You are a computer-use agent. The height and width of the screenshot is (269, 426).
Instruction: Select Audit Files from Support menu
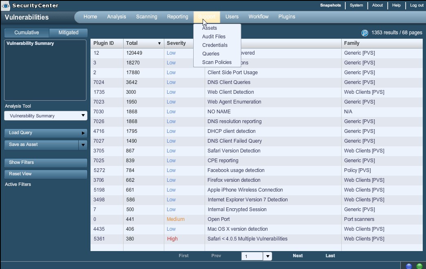pos(214,37)
